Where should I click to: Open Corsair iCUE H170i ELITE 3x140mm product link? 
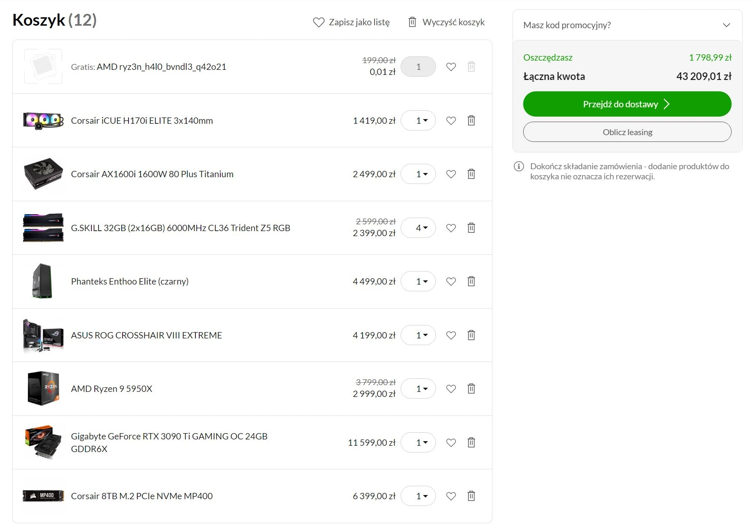pyautogui.click(x=142, y=121)
